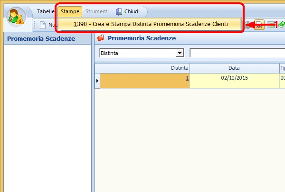This screenshot has height=192, width=285.
Task: Click the door icon next to Chiudi
Action: click(119, 11)
